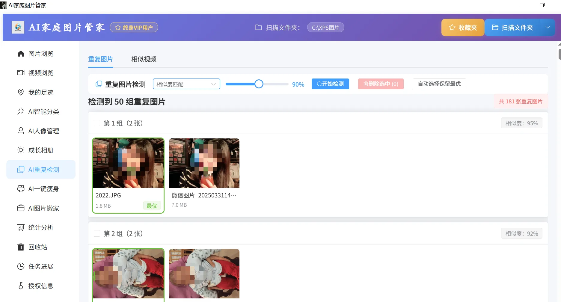
Task: Click the printer icon beside AI一键瘦身
Action: pos(21,188)
